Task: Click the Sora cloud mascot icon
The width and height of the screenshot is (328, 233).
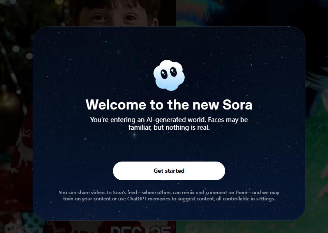Action: [x=169, y=75]
